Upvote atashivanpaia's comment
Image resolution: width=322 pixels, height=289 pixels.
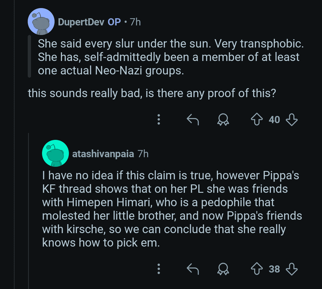pos(257,269)
